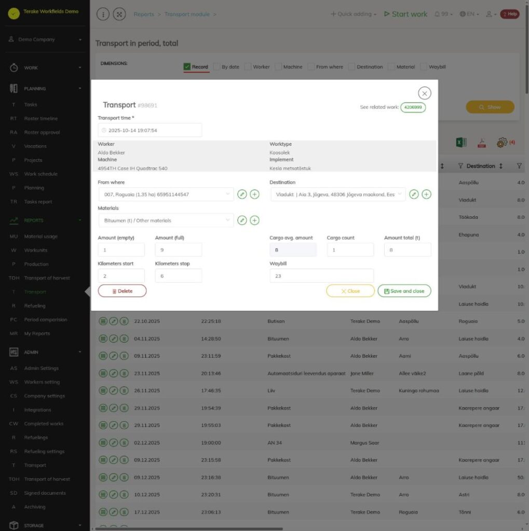Expand the Demo Company selector
The width and height of the screenshot is (529, 531).
coord(45,39)
